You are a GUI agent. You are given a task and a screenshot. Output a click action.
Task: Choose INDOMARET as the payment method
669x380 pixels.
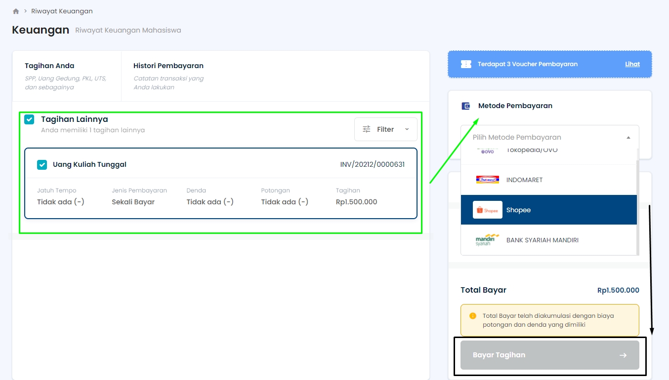coord(548,180)
